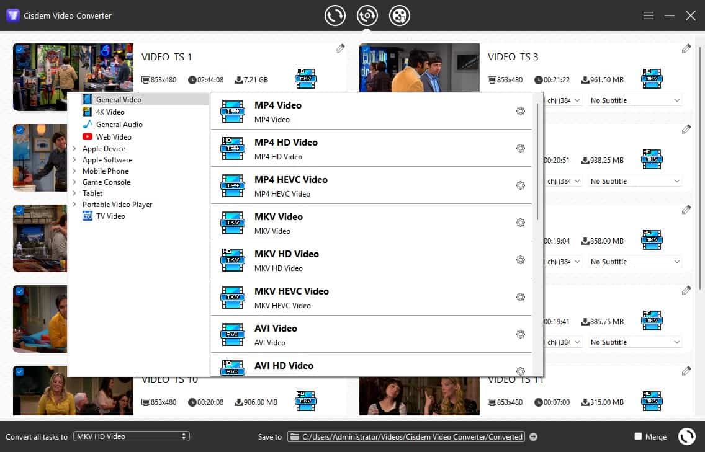Edit VIDEO TS 3 with the pencil icon
The width and height of the screenshot is (705, 452).
(686, 48)
